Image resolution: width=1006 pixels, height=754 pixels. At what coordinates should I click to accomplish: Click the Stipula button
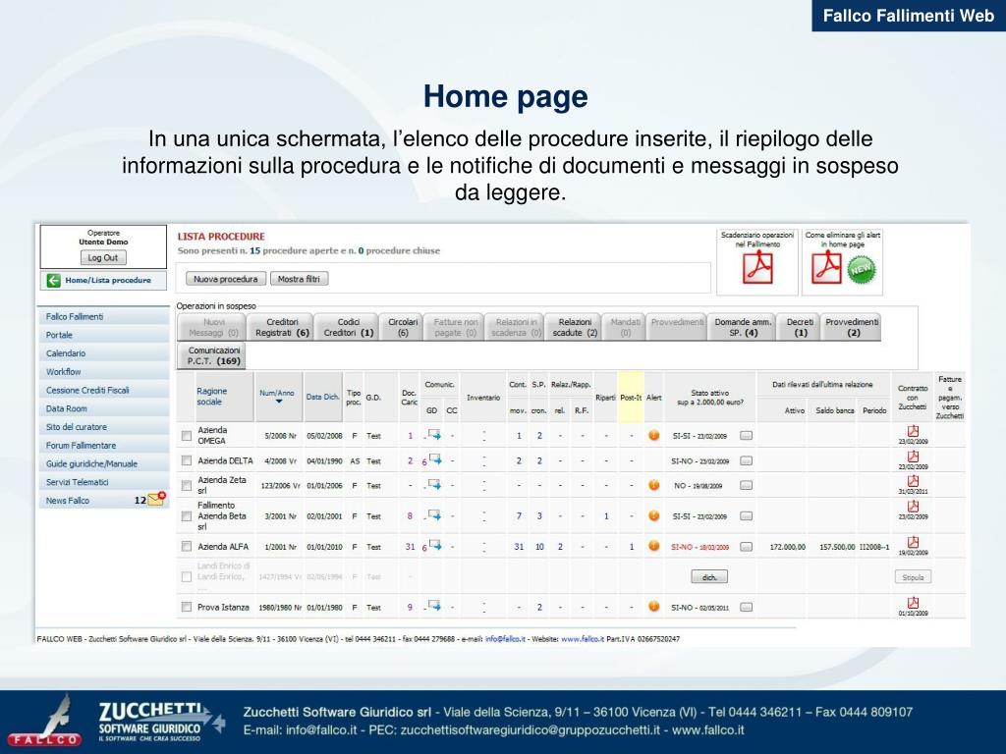[x=913, y=577]
